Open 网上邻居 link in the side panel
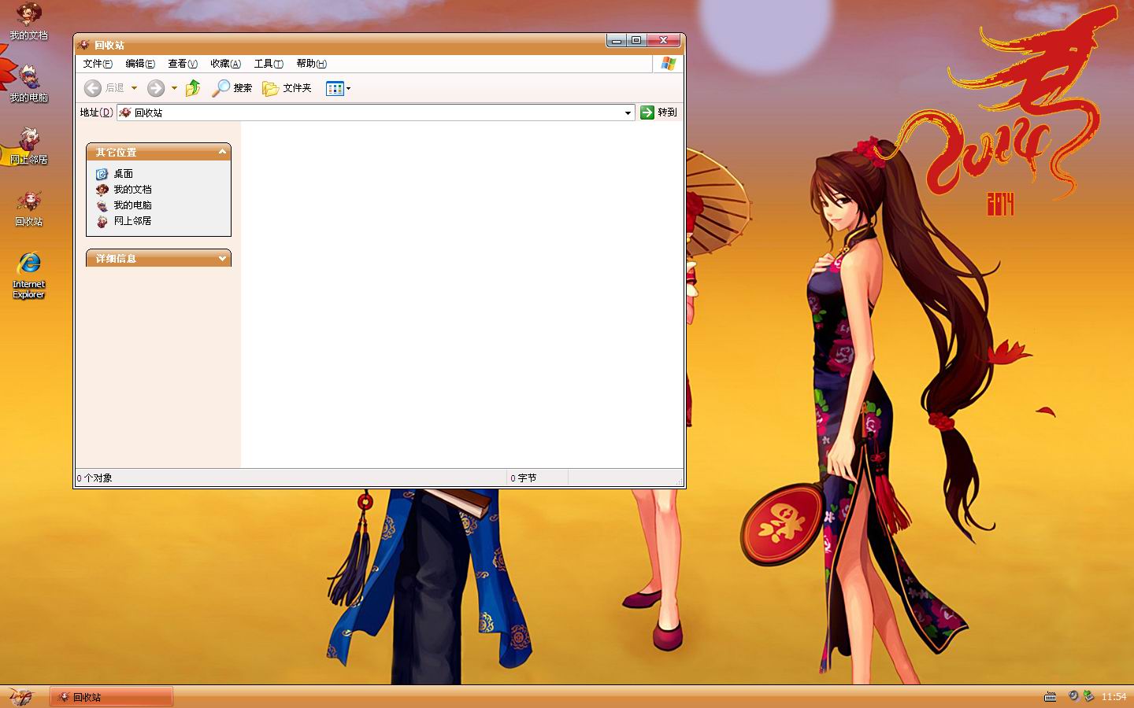The width and height of the screenshot is (1134, 708). coord(132,221)
